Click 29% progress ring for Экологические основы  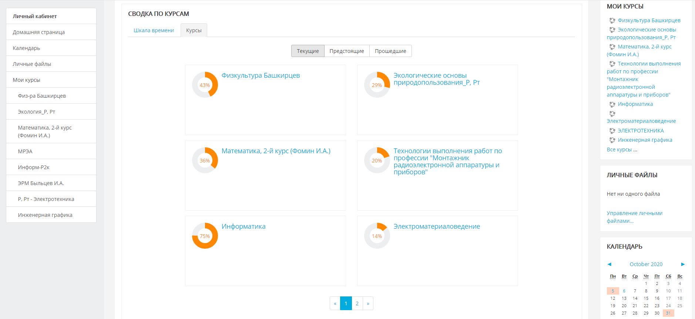(x=377, y=85)
